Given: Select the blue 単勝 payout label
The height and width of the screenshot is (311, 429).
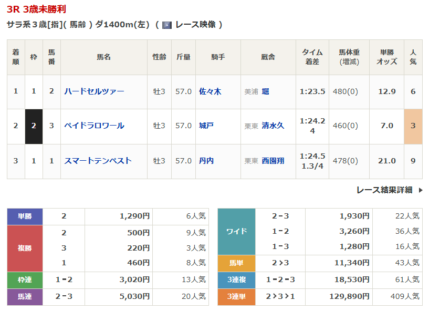Looking at the screenshot, I should click(25, 216).
